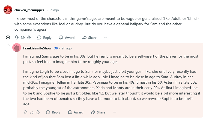Image resolution: width=206 pixels, height=120 pixels.
Task: Share FrankieSmileShow's reply
Action: pos(98,112)
